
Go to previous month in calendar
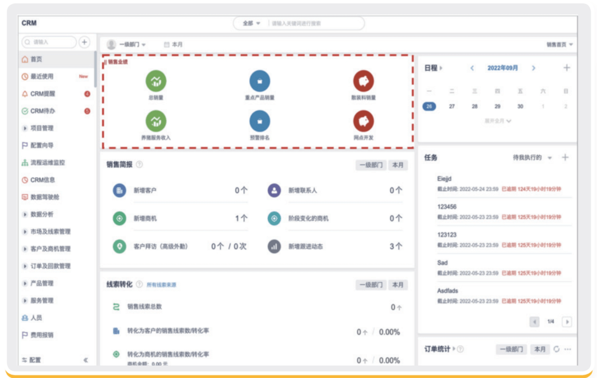[x=472, y=68]
